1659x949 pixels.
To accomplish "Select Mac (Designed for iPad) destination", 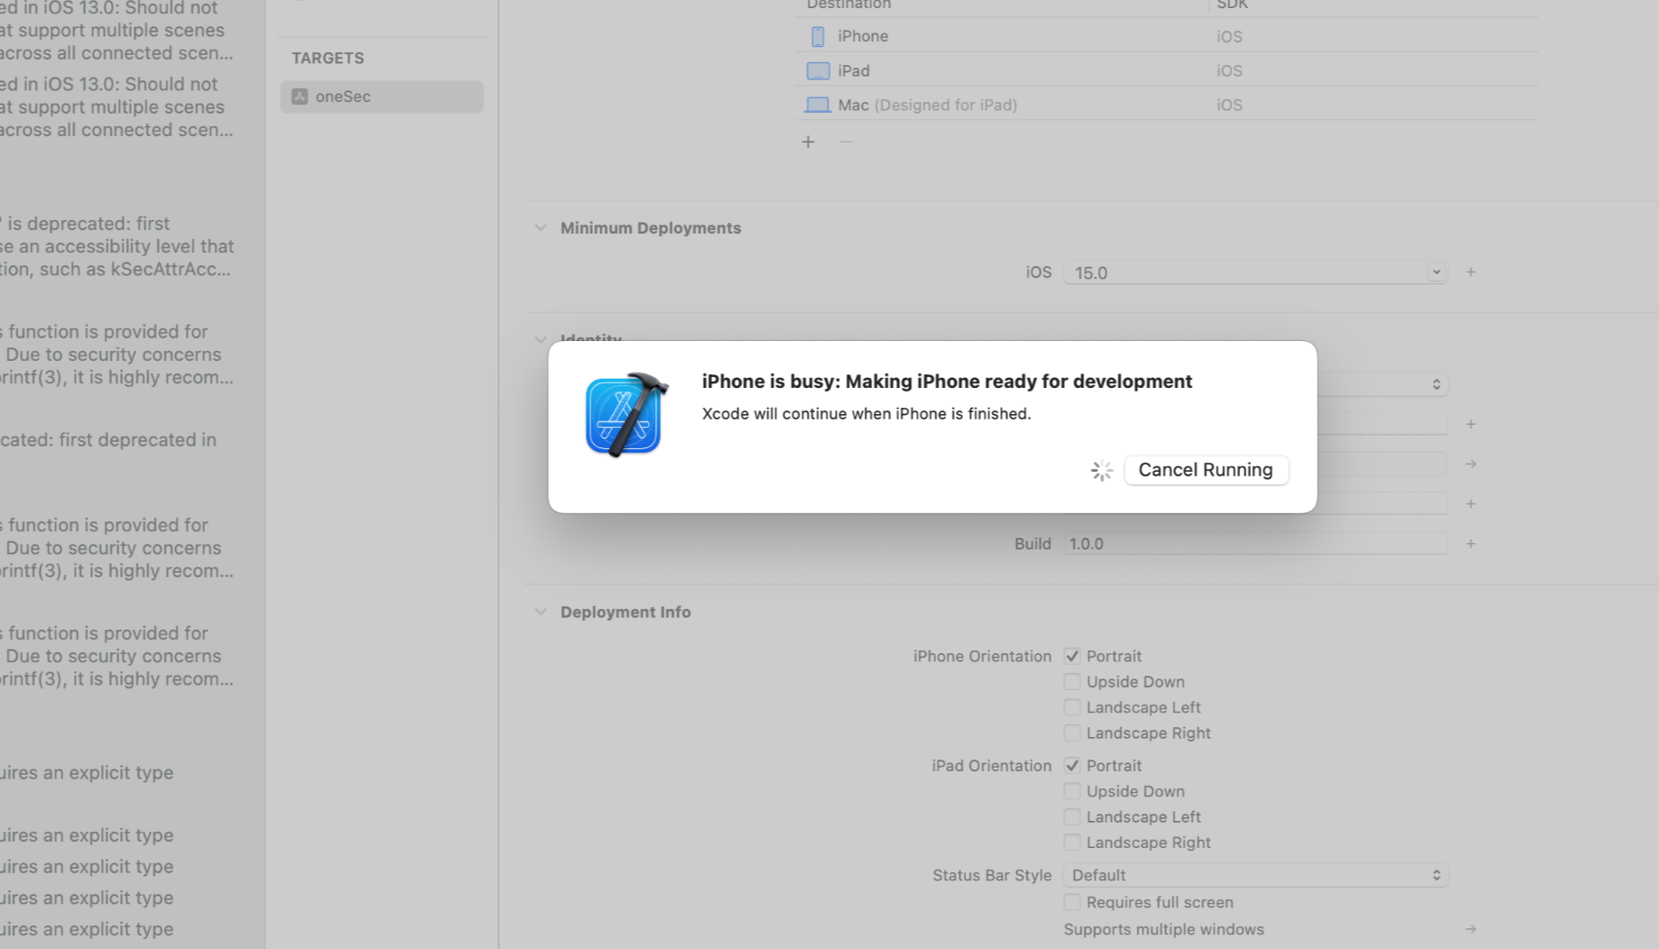I will point(927,105).
